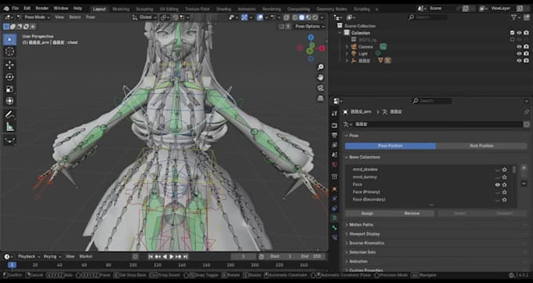Switch perspective/orthographic grid icon
Viewport: 533px width, 283px height.
(x=321, y=98)
